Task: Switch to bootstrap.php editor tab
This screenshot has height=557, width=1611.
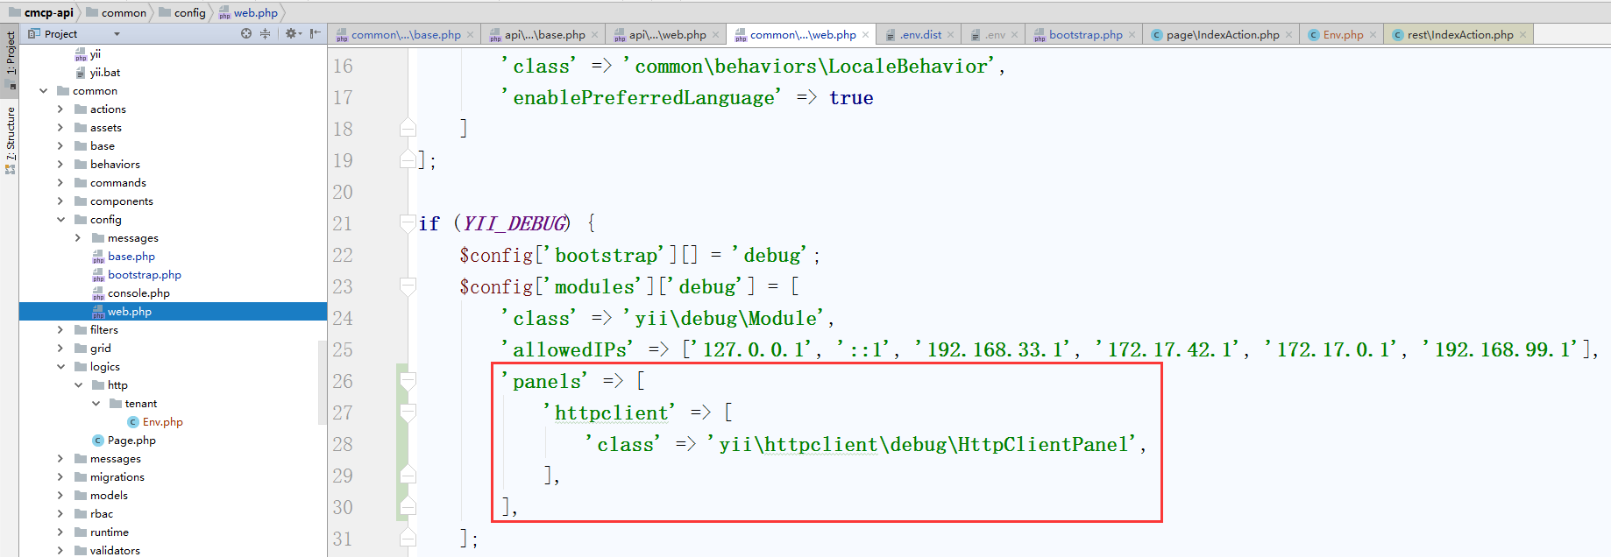Action: point(1085,35)
